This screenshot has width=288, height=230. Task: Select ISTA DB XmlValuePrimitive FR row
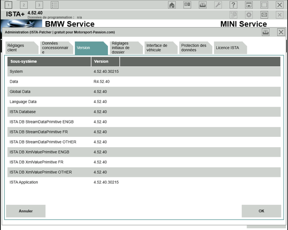pyautogui.click(x=144, y=162)
